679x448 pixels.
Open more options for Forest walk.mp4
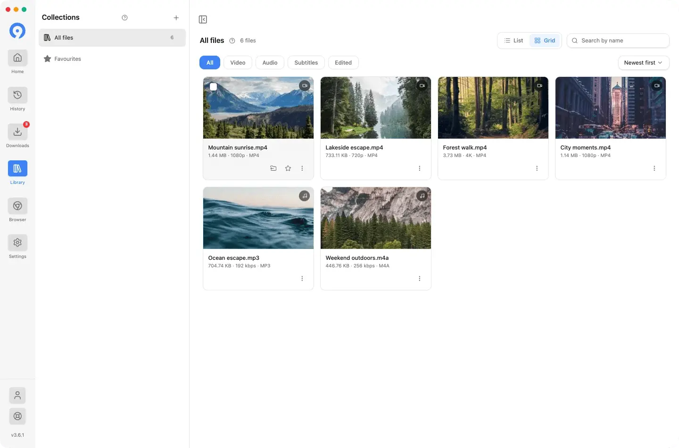[537, 168]
